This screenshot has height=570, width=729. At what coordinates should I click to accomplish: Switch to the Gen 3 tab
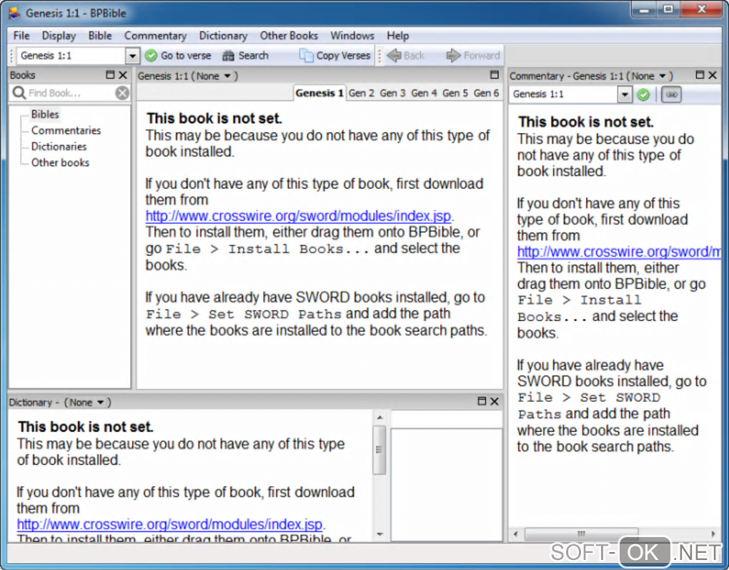392,93
